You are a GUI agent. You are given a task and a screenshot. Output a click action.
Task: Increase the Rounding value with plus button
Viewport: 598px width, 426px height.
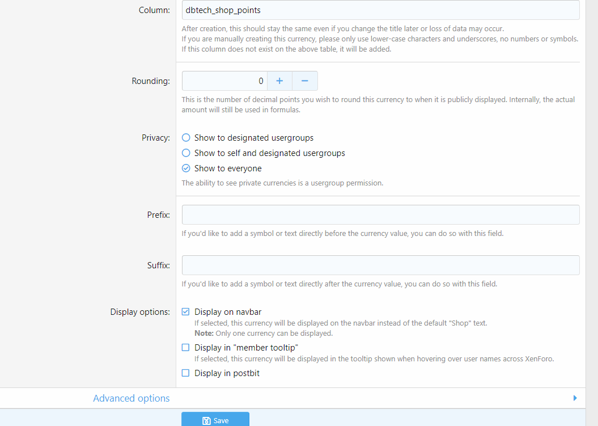279,81
